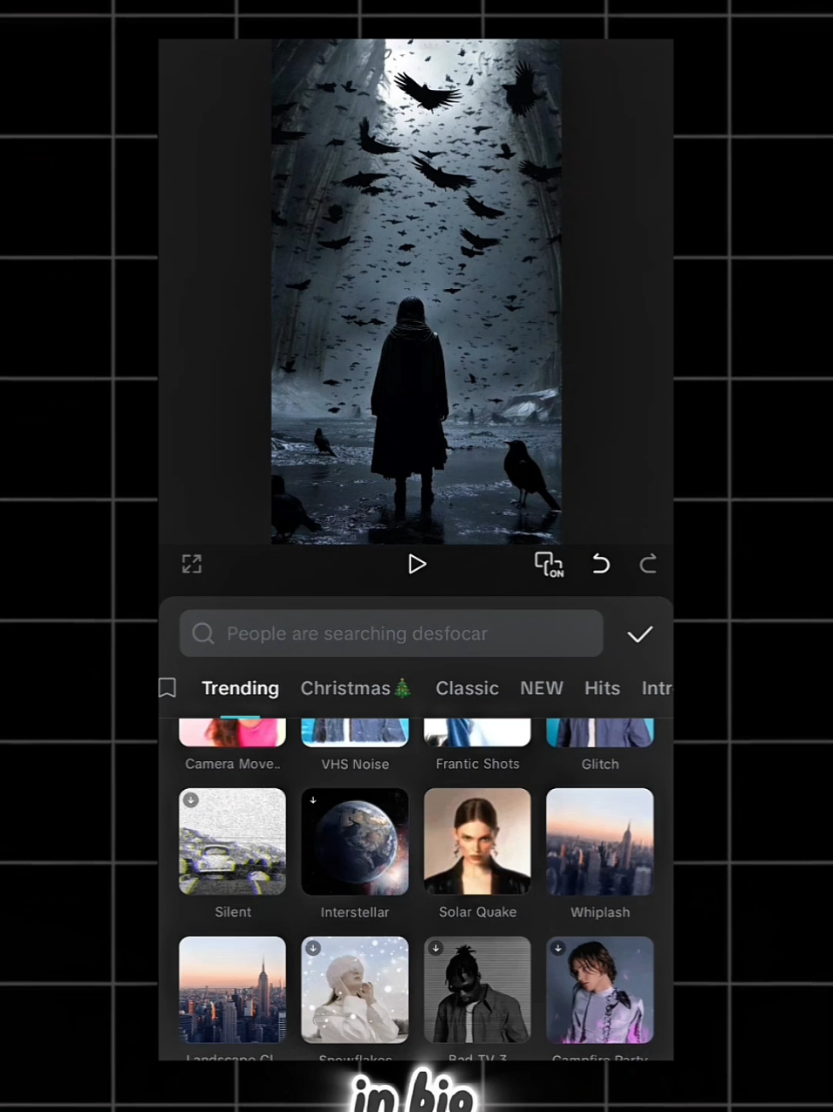Choose the Campfire Party effect thumbnail
Viewport: 833px width, 1112px height.
pyautogui.click(x=600, y=990)
